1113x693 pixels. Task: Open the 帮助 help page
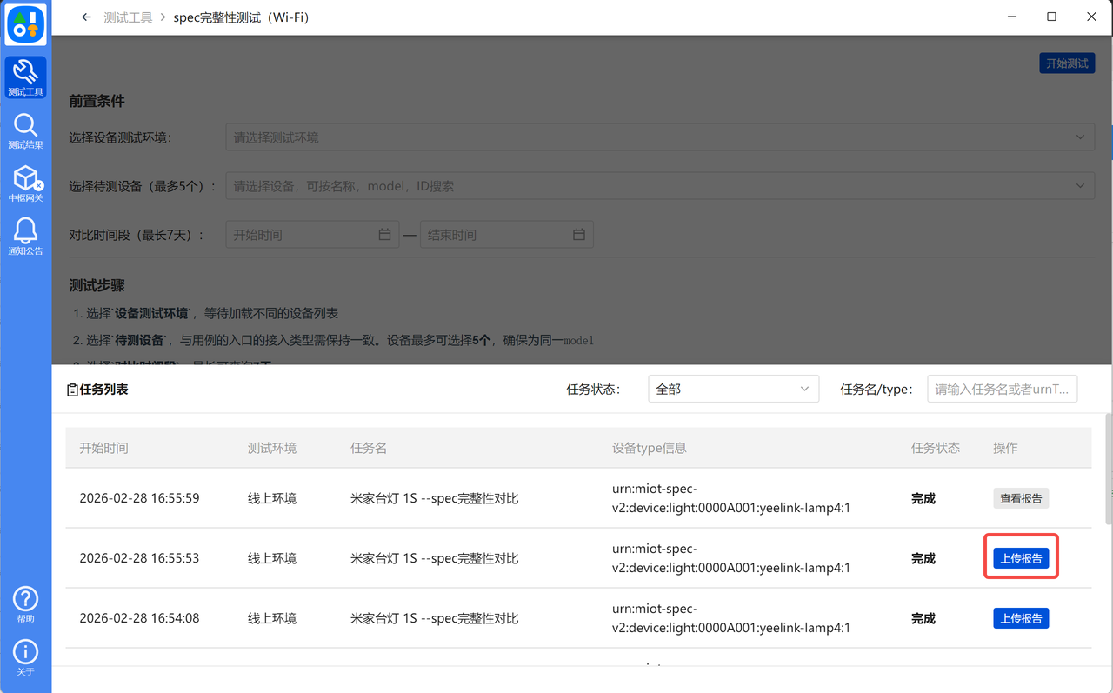(25, 605)
